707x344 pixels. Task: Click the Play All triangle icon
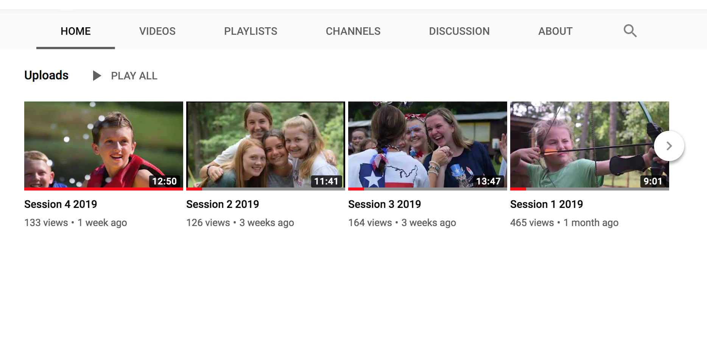97,76
